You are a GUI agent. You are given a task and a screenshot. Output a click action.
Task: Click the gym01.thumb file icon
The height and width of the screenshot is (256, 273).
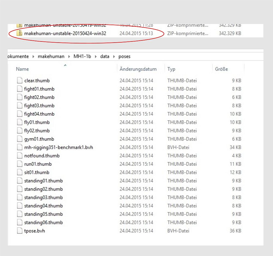(x=20, y=139)
